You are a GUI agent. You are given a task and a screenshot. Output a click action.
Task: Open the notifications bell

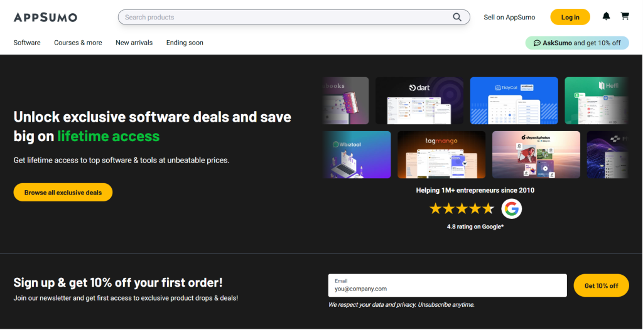(606, 16)
